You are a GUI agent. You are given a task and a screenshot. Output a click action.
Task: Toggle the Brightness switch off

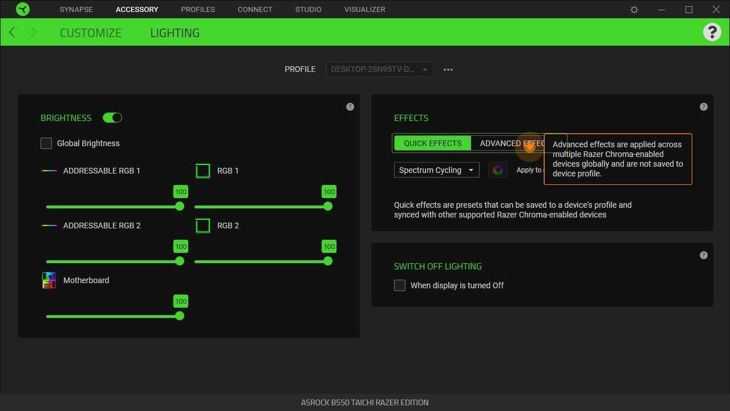pos(112,118)
